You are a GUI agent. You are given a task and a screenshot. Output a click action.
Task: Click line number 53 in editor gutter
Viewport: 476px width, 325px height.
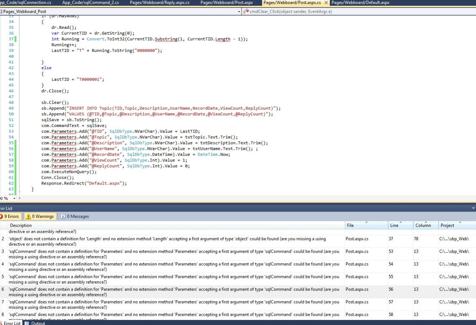coord(11,131)
